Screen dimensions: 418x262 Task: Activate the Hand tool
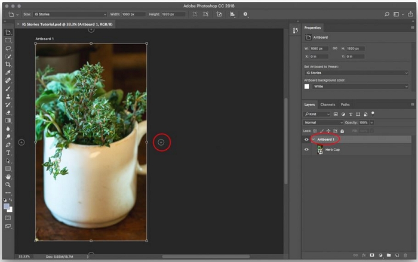(x=8, y=177)
